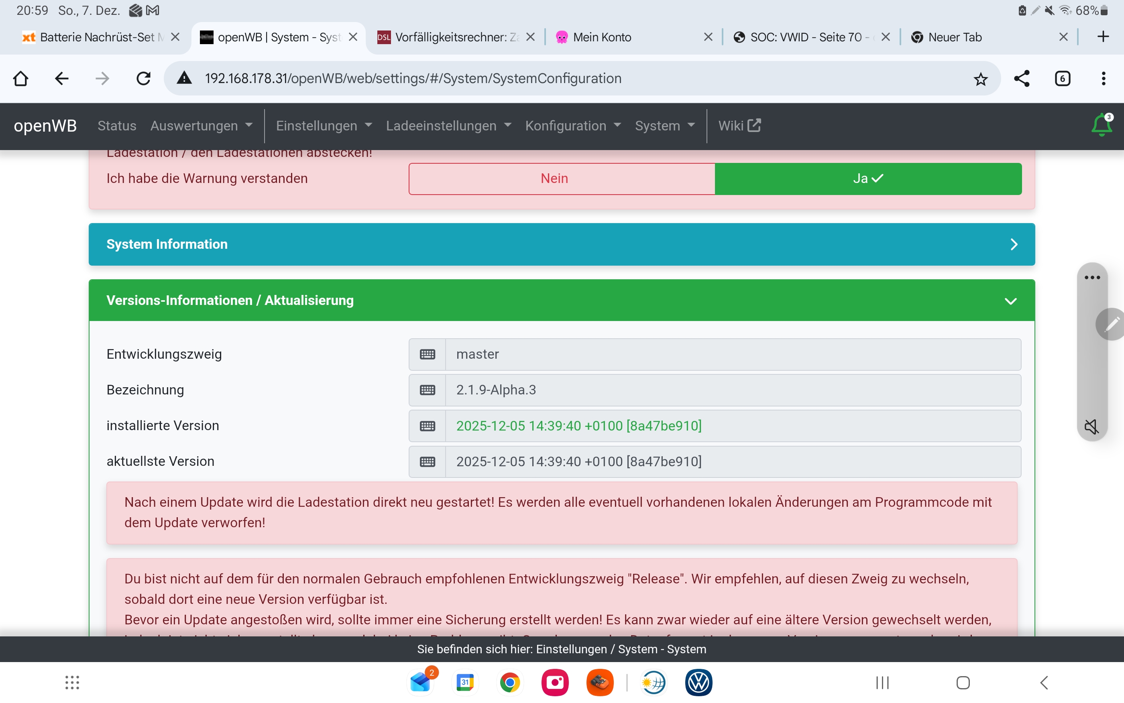Select Ja for warning acknowledgment

click(x=868, y=179)
